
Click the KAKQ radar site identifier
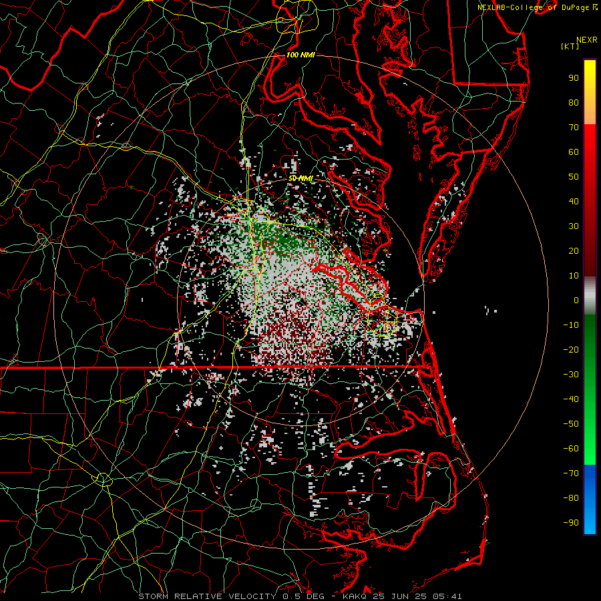pos(357,596)
